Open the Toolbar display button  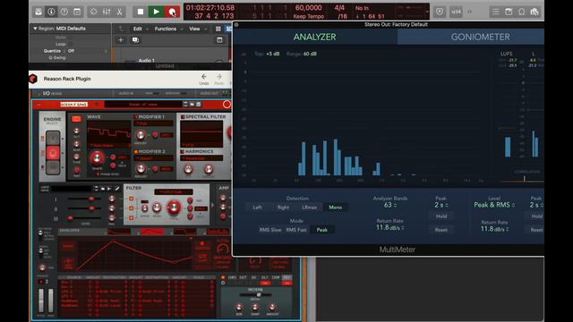(77, 12)
